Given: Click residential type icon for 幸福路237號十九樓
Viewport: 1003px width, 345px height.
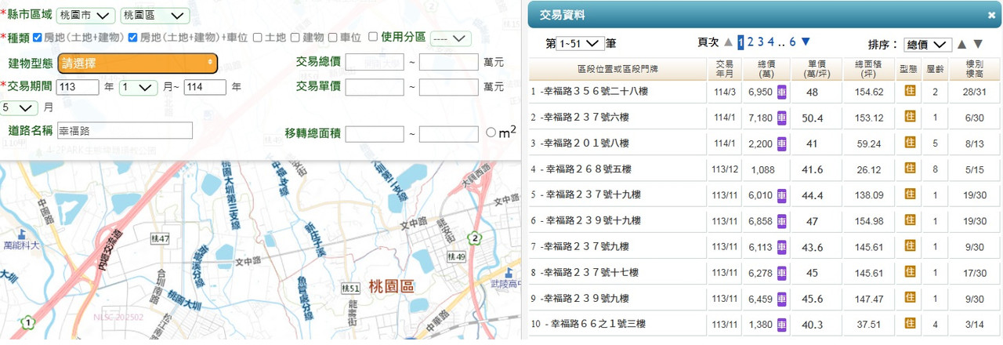Looking at the screenshot, I should point(910,194).
